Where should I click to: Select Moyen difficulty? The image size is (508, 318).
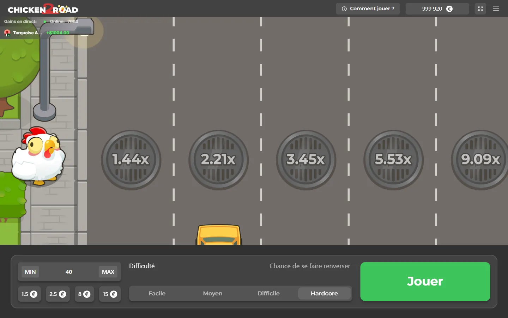[x=213, y=293]
